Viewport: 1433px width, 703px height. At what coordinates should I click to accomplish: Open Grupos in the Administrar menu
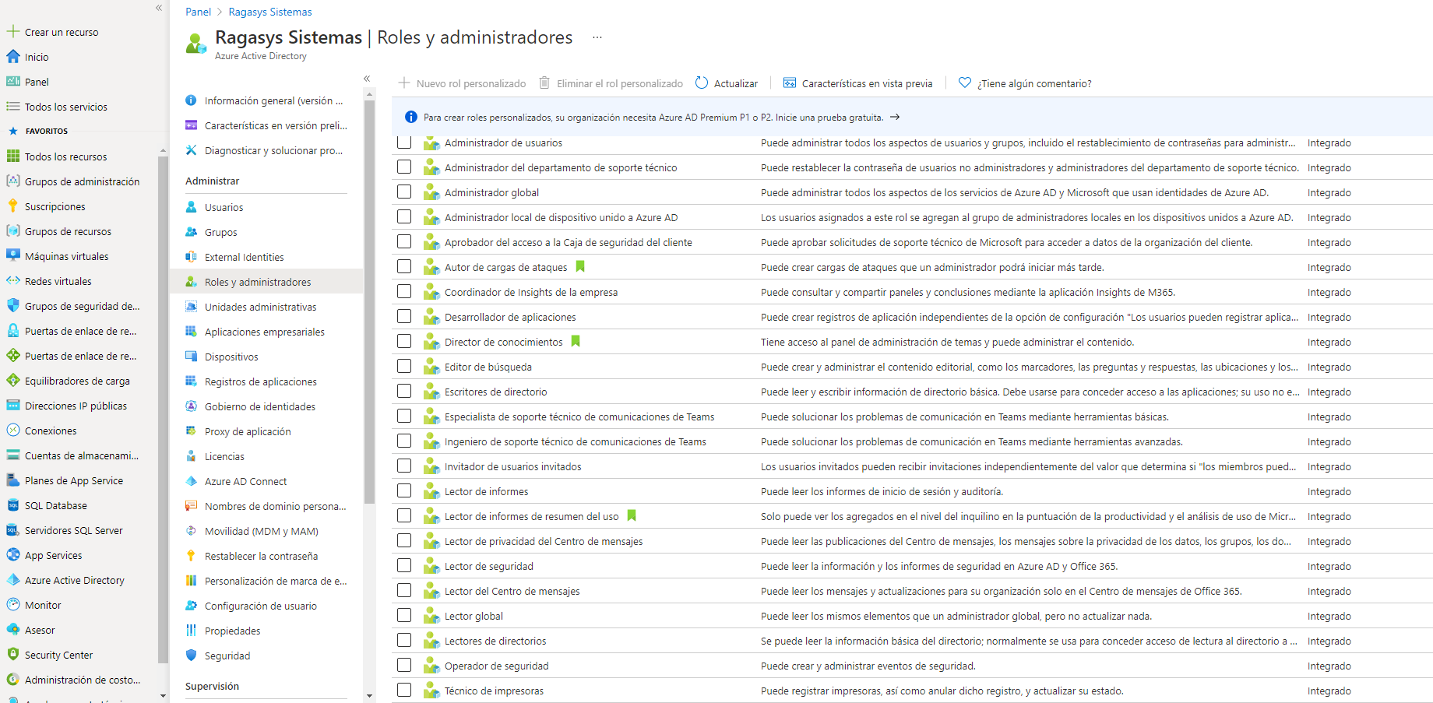[221, 232]
